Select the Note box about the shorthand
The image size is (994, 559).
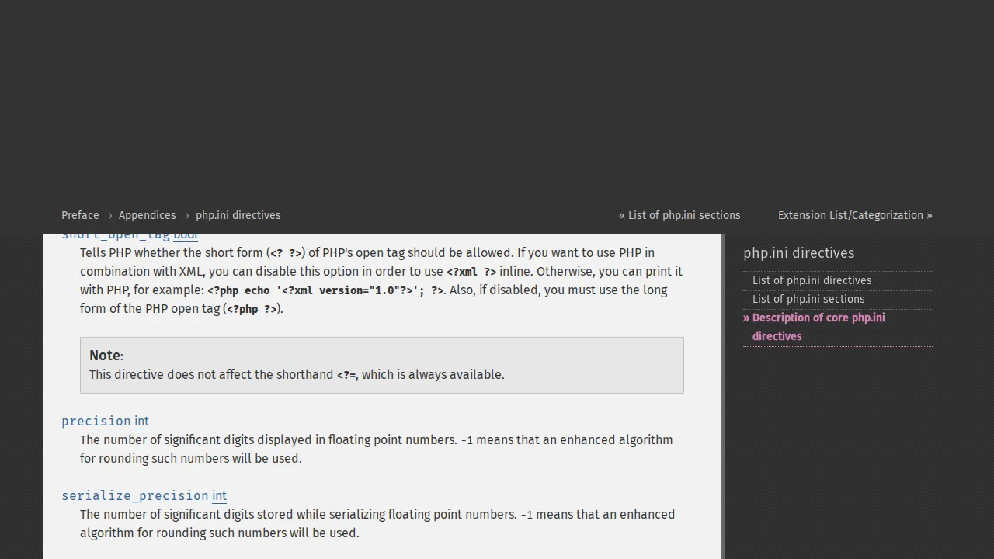pos(381,365)
